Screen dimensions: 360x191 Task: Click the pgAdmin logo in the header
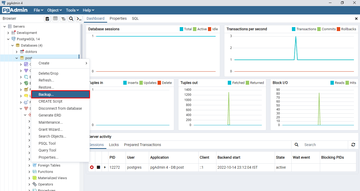click(x=15, y=10)
